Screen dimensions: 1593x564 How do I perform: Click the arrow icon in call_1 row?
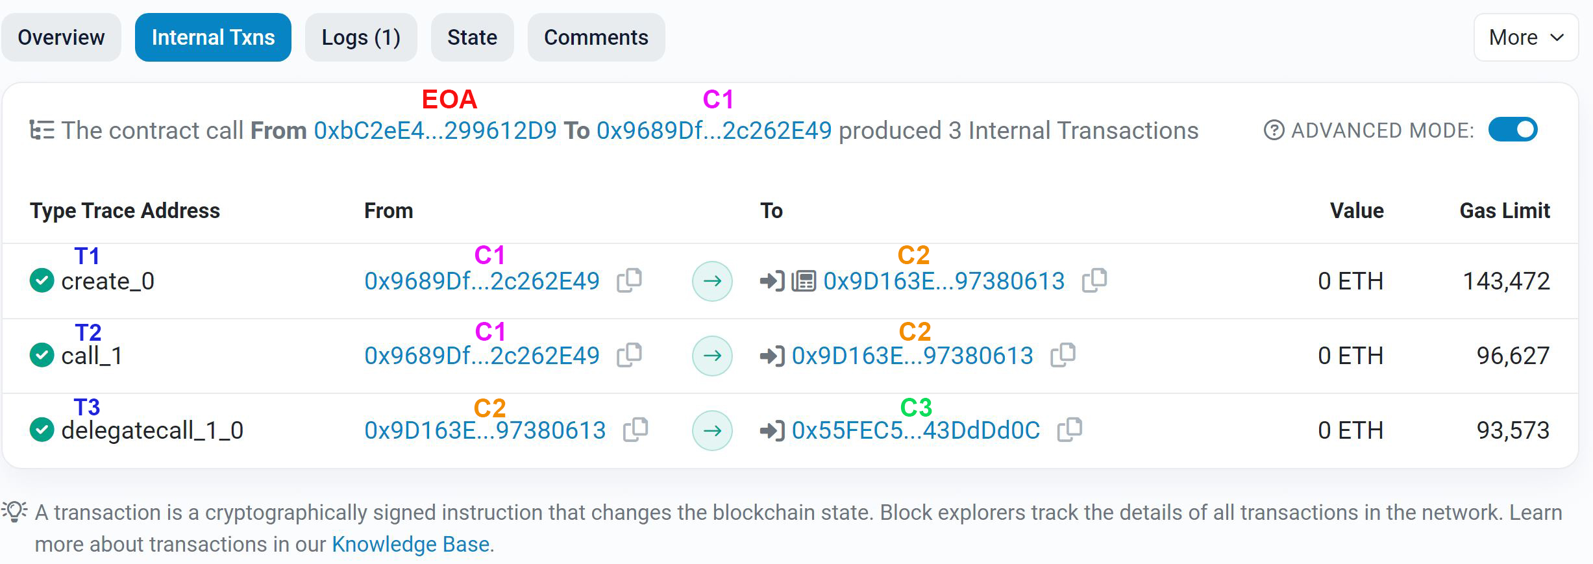pos(712,356)
